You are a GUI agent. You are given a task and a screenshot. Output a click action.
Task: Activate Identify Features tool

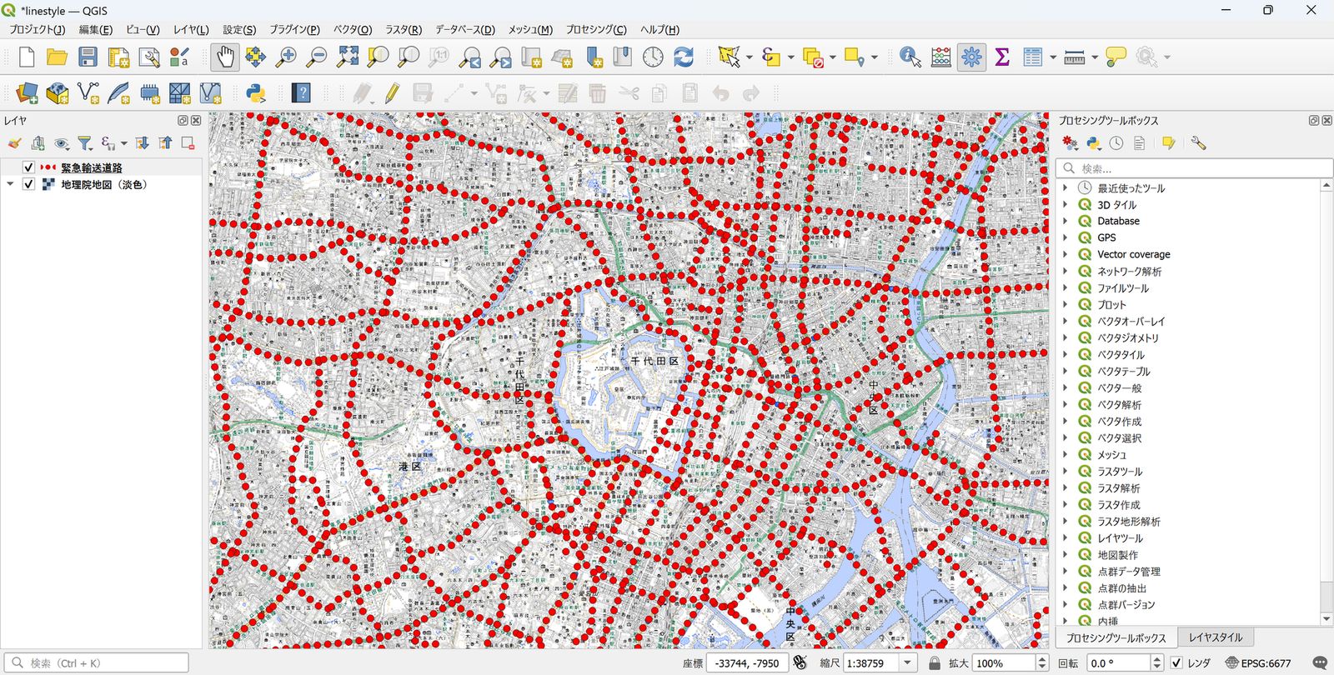click(x=910, y=57)
